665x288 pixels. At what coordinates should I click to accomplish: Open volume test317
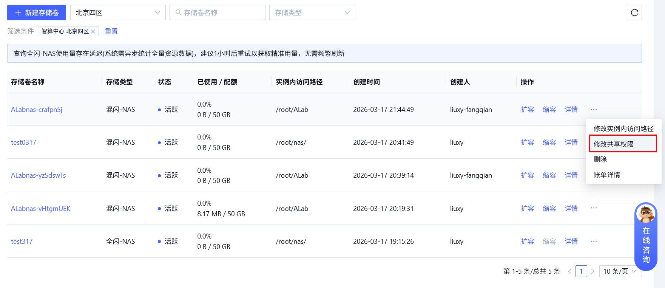coord(22,242)
